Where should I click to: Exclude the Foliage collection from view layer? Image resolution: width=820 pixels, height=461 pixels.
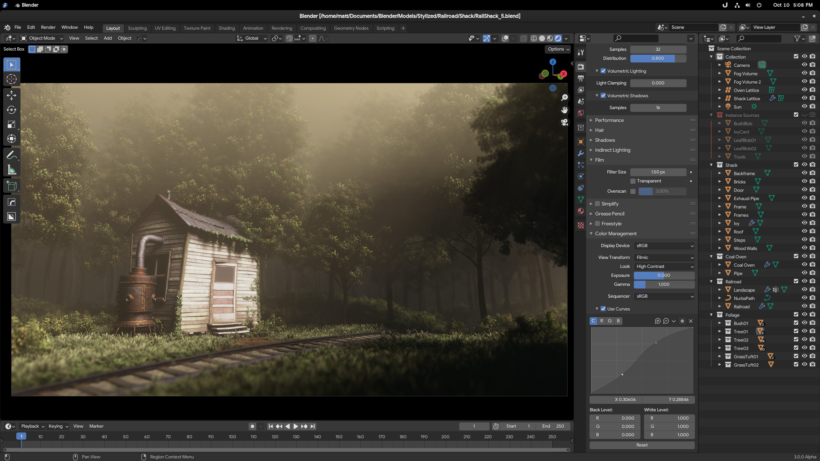[x=796, y=315]
